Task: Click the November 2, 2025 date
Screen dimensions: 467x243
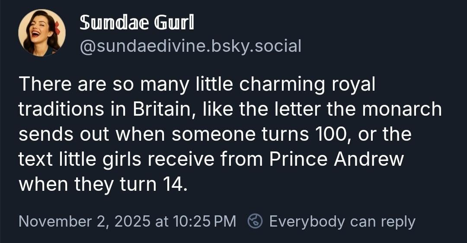Action: pyautogui.click(x=84, y=221)
